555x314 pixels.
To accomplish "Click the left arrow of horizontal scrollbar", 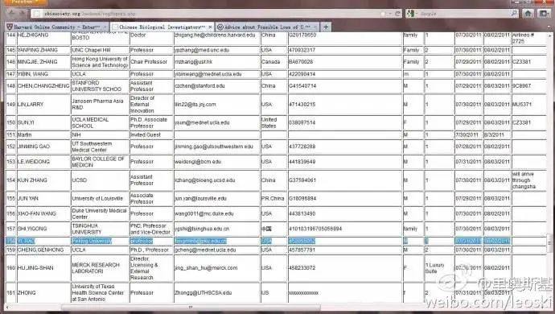I will click(x=8, y=307).
